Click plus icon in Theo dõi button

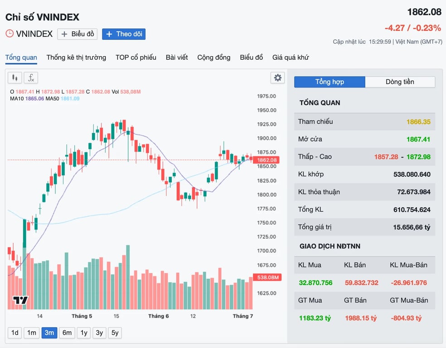[x=109, y=34]
